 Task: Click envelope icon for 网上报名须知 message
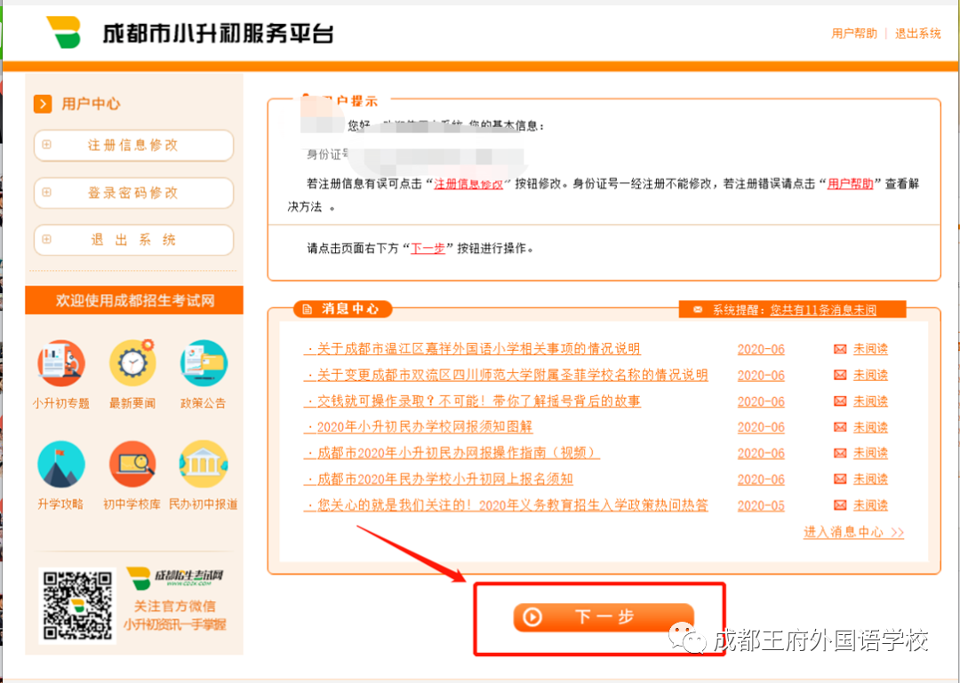(x=840, y=480)
